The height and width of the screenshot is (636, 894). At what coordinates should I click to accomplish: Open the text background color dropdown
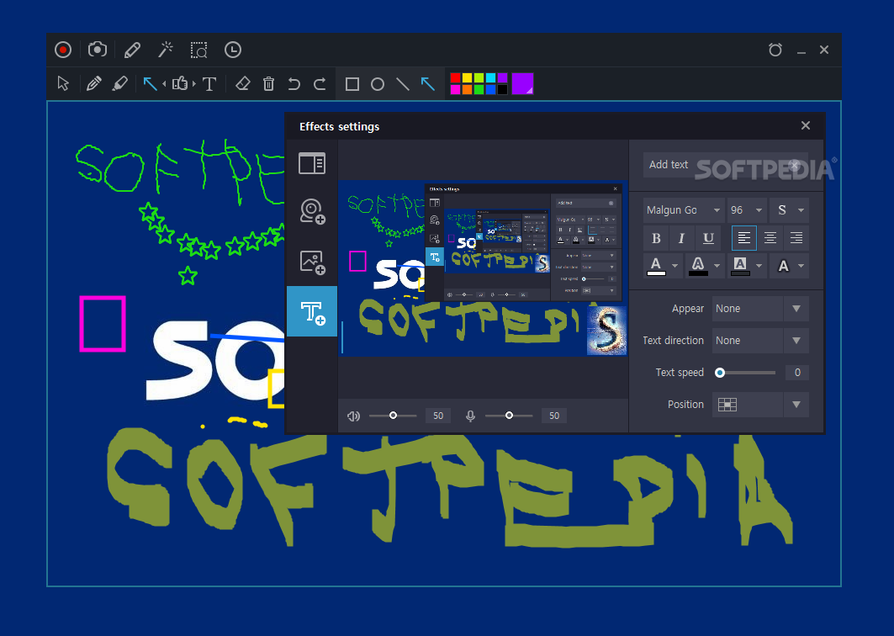tap(746, 266)
